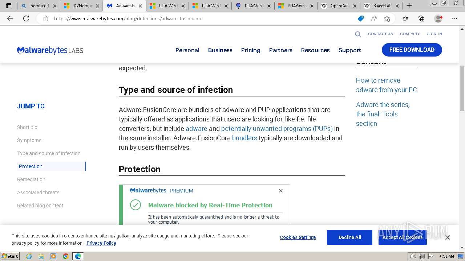465x261 pixels.
Task: Open Action Center flag icon
Action: tap(430, 256)
